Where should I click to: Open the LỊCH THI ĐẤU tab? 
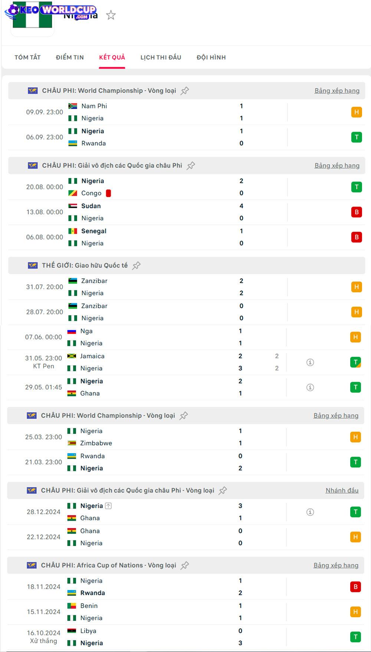click(x=161, y=57)
